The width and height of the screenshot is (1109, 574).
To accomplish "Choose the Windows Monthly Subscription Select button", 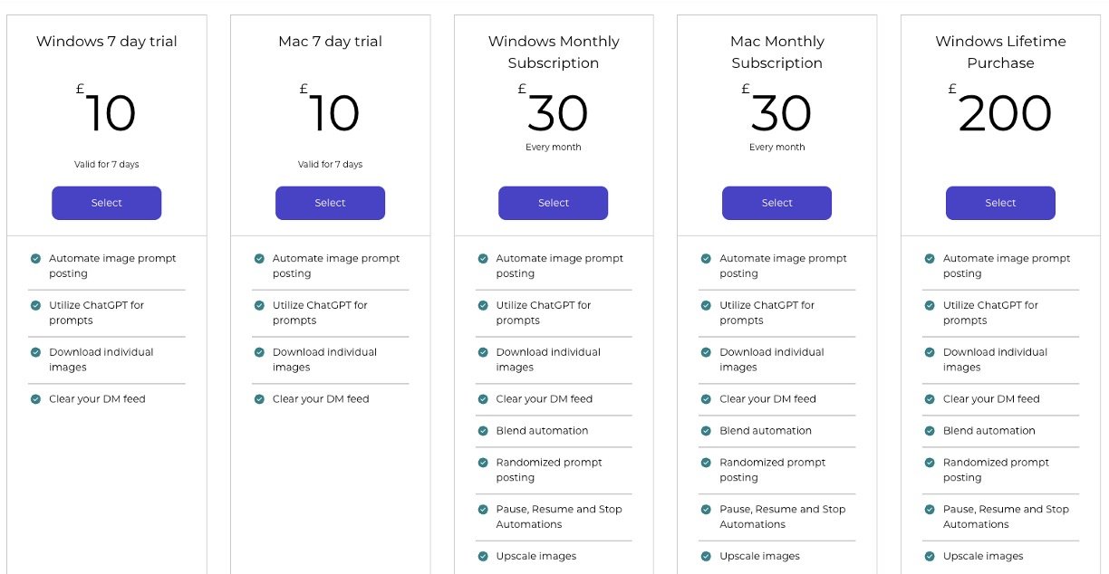I will click(553, 203).
